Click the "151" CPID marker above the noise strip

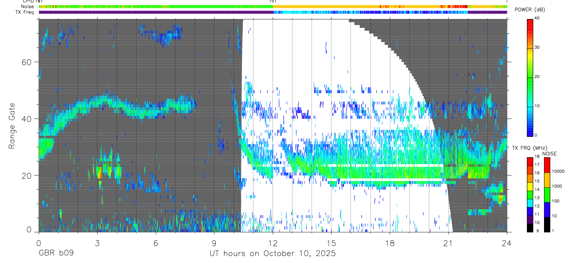272,1
